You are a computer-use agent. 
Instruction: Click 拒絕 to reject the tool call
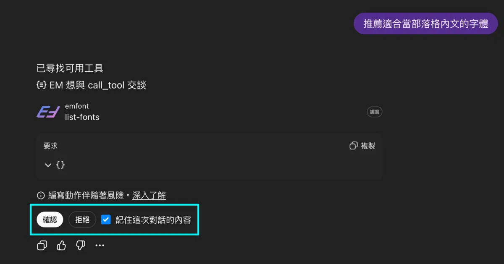point(82,220)
